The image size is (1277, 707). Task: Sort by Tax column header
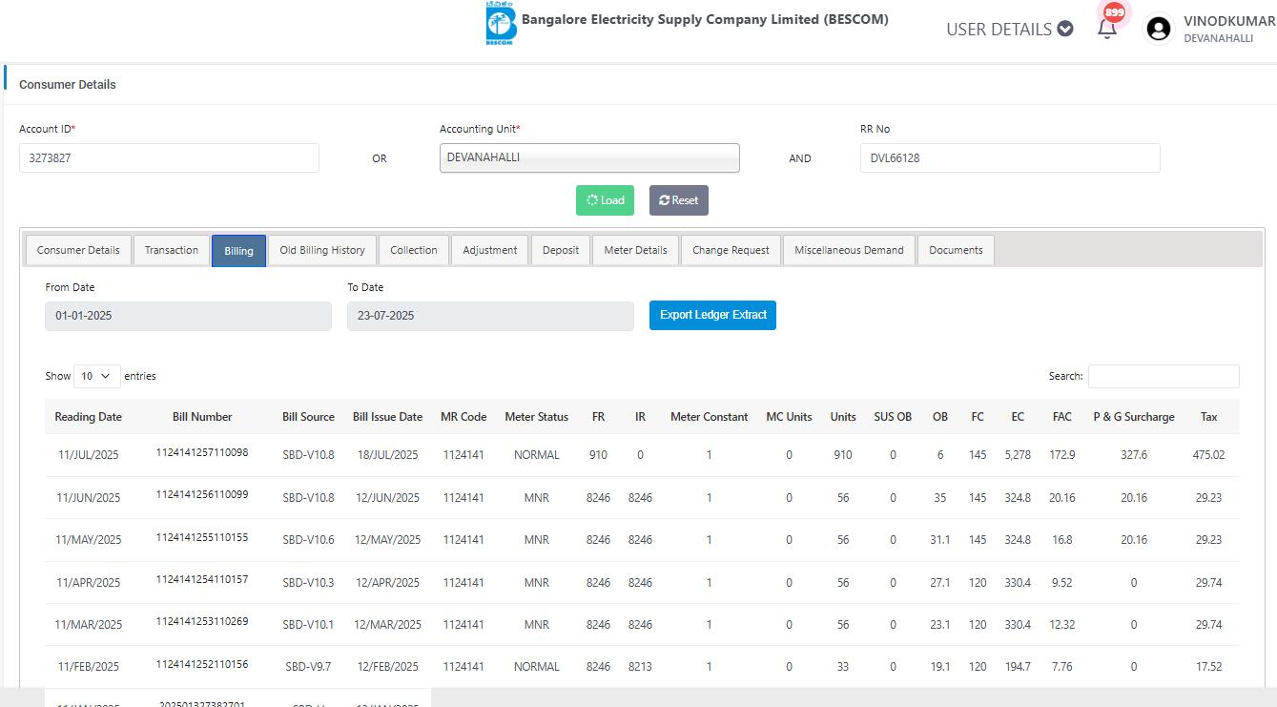tap(1208, 417)
